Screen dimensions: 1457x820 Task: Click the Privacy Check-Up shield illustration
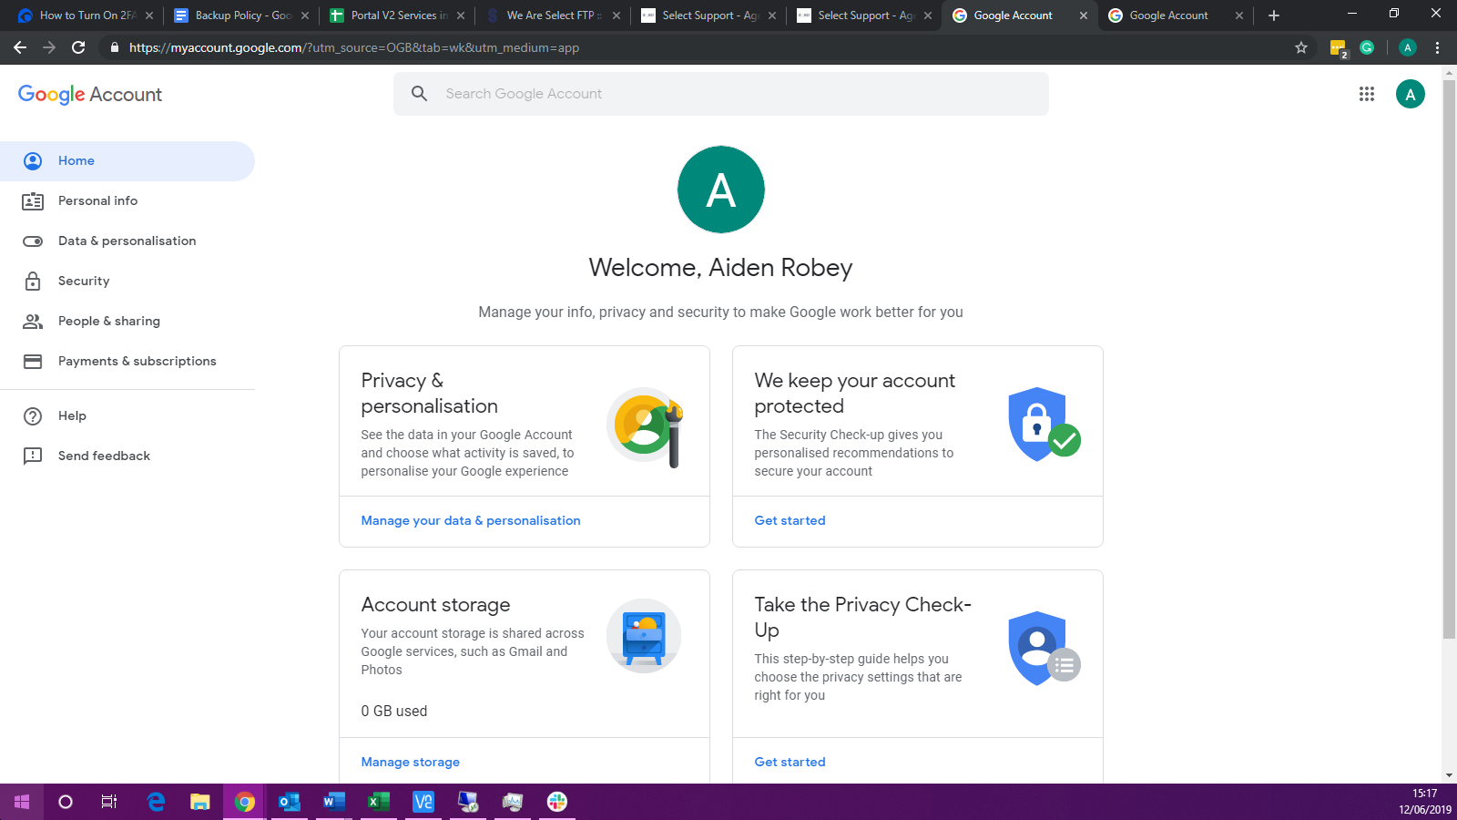pyautogui.click(x=1044, y=648)
